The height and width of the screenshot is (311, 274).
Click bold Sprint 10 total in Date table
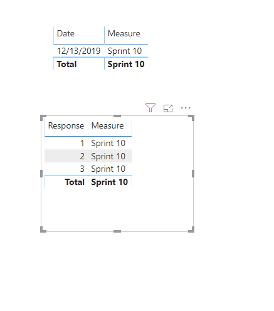126,64
